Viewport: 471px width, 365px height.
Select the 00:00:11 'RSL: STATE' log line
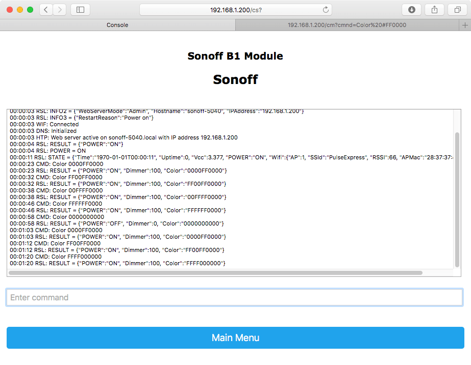tap(231, 157)
